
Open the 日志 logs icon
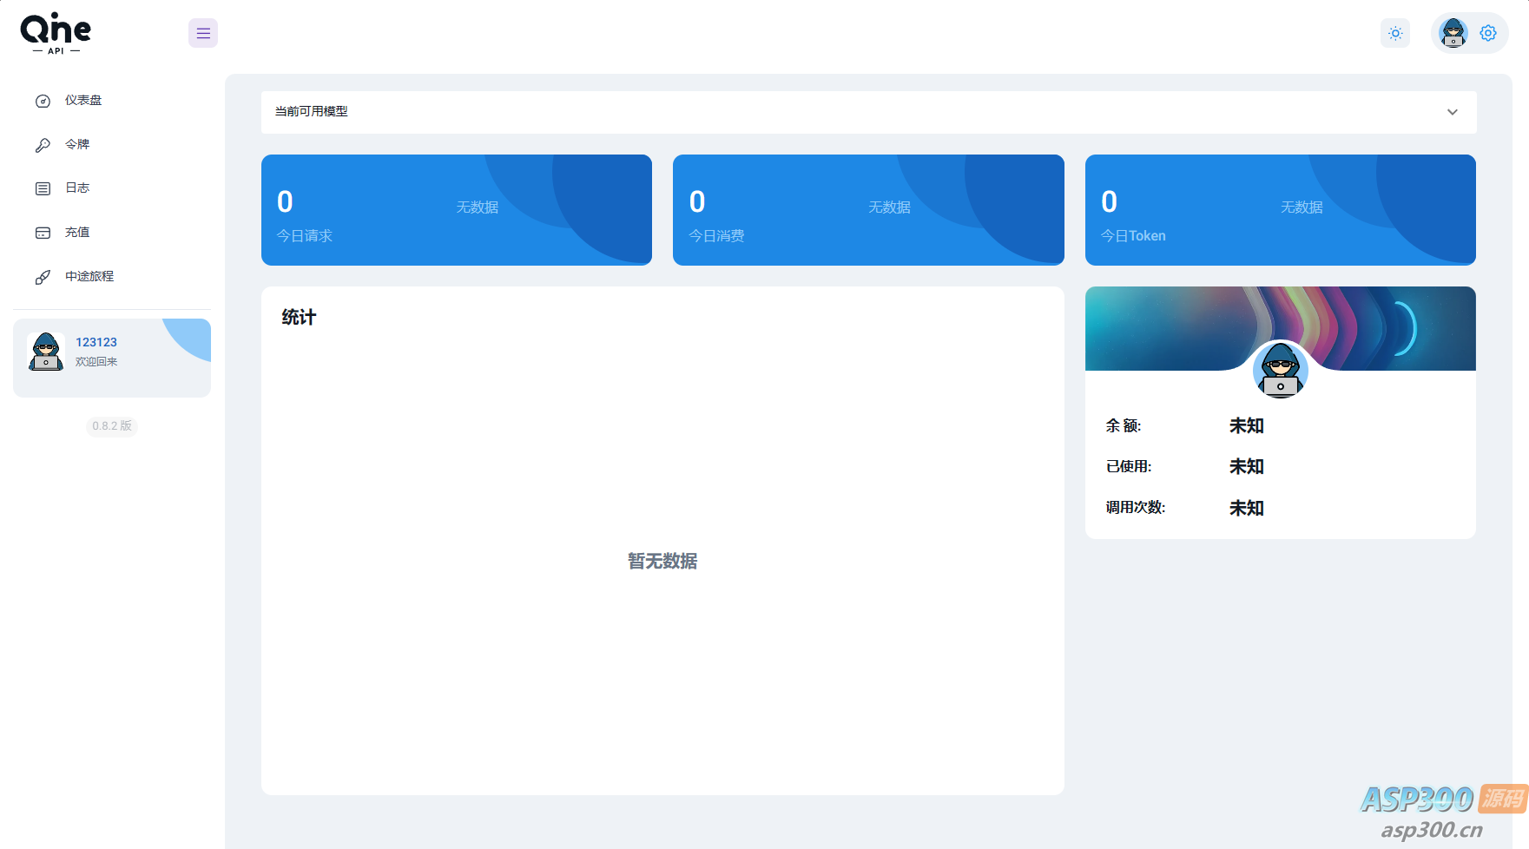43,188
